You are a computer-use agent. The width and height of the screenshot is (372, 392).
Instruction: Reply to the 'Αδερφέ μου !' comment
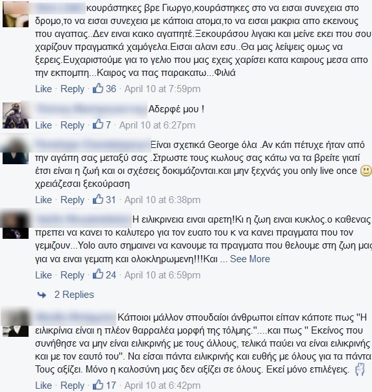click(72, 125)
